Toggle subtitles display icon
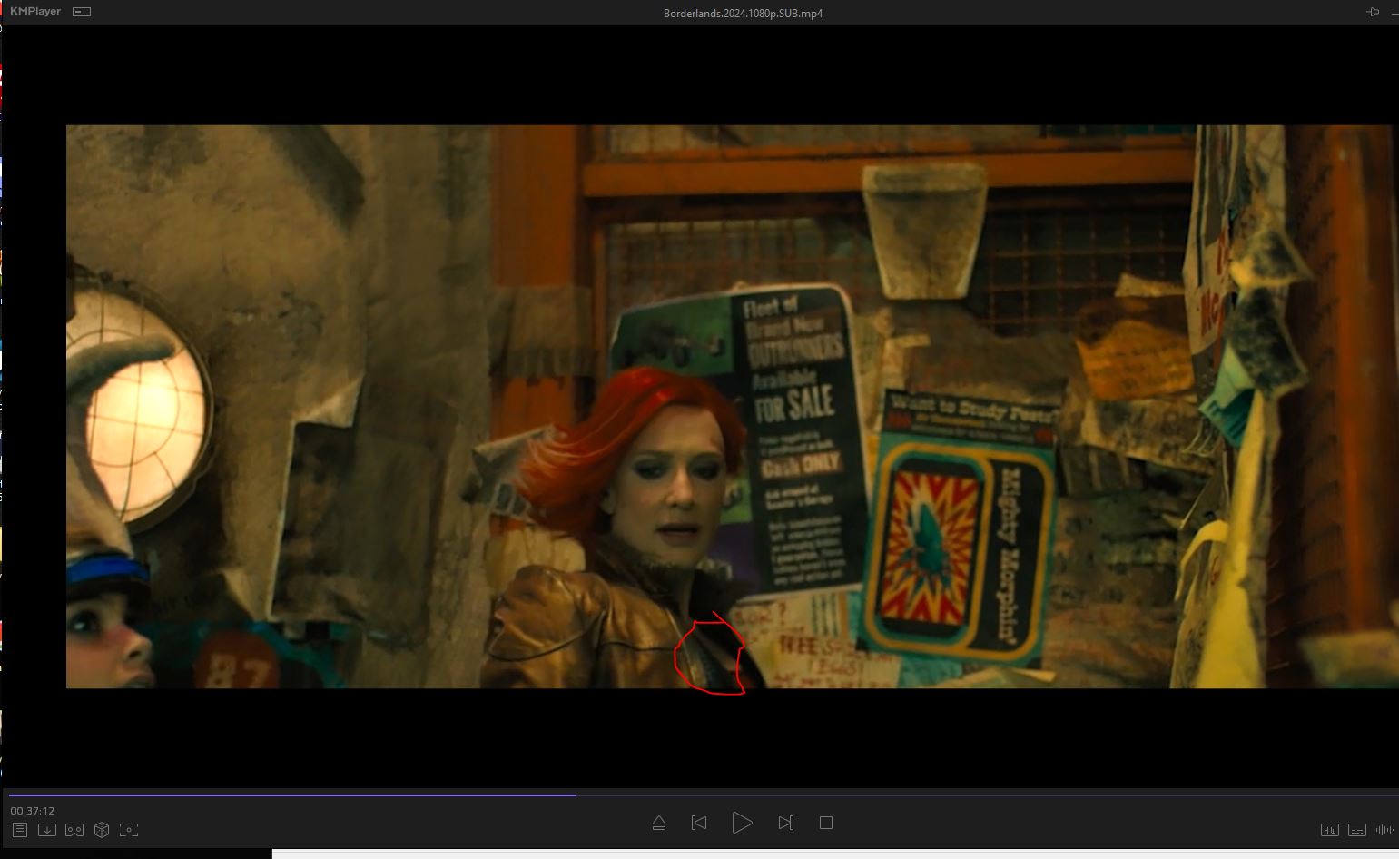 coord(1357,829)
